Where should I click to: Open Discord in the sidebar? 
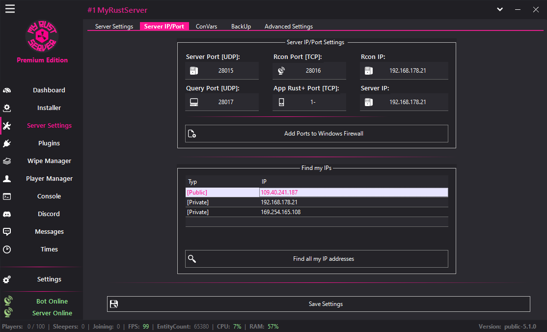[x=49, y=214]
